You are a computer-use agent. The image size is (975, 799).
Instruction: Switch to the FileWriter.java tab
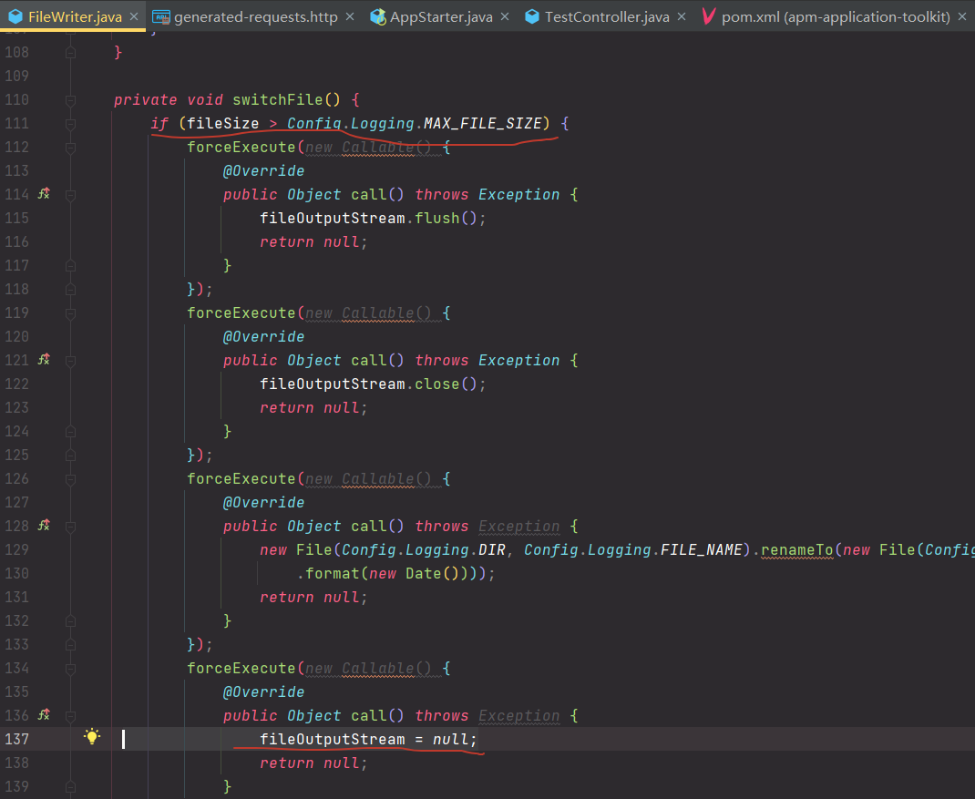tap(75, 16)
